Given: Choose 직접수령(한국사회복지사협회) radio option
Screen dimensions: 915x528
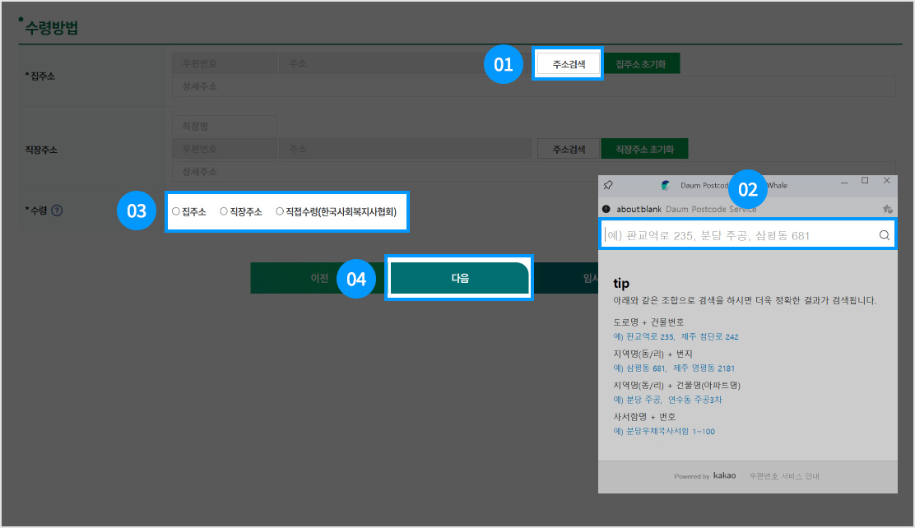Looking at the screenshot, I should tap(280, 211).
